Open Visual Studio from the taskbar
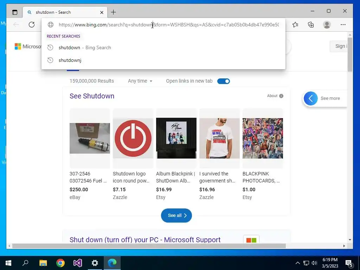The width and height of the screenshot is (360, 270). pos(78,263)
